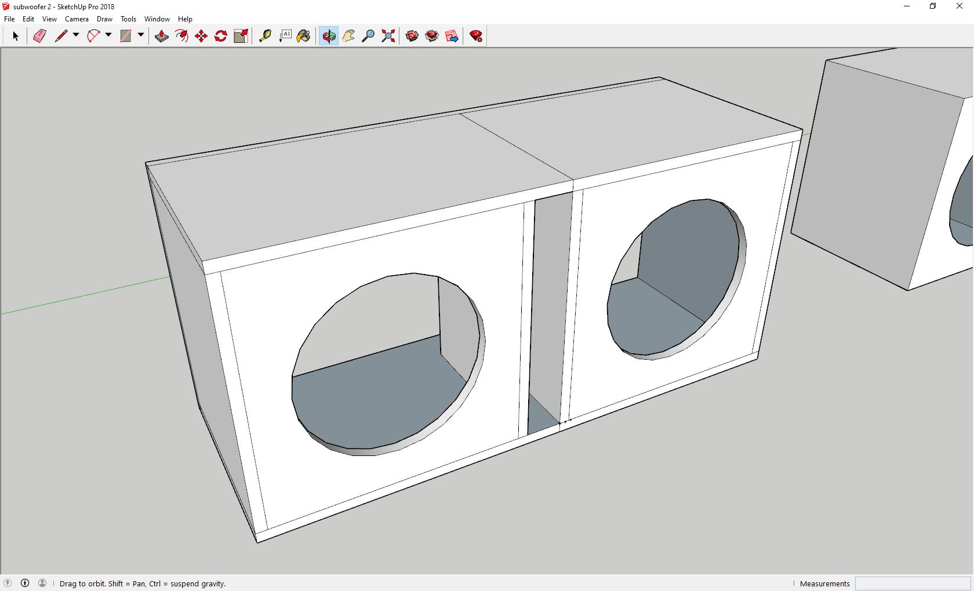The width and height of the screenshot is (974, 591).
Task: Choose the Move tool
Action: pos(201,36)
